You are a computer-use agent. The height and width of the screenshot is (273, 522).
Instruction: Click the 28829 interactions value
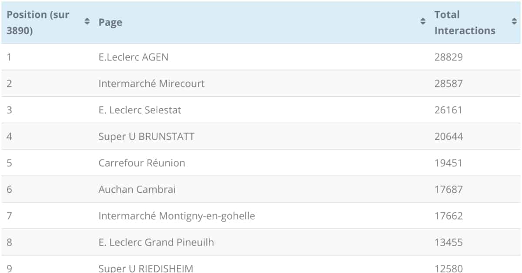(x=448, y=57)
